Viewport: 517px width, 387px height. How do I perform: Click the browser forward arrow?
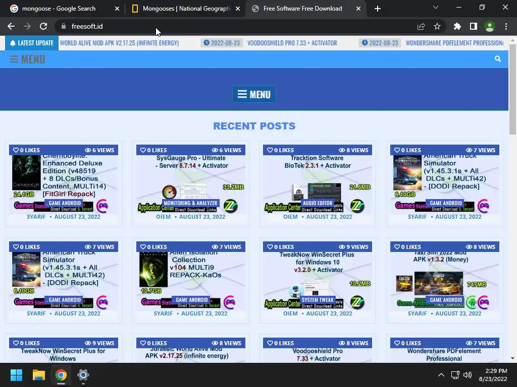[x=27, y=26]
